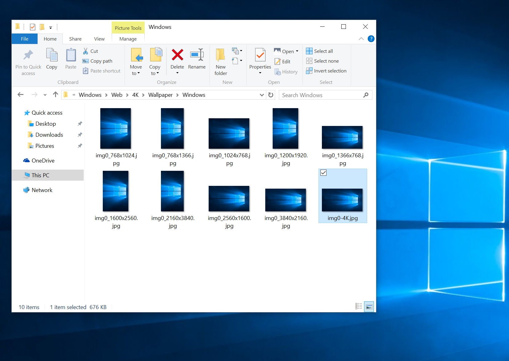This screenshot has height=361, width=509.
Task: Select img0_768x1024.jpg thumbnail
Action: click(x=116, y=128)
